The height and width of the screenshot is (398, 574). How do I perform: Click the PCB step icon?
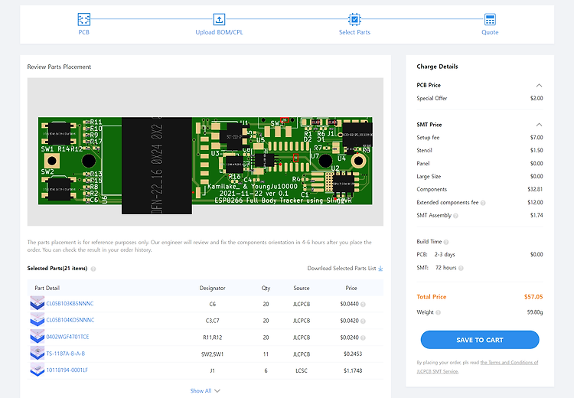click(x=84, y=19)
